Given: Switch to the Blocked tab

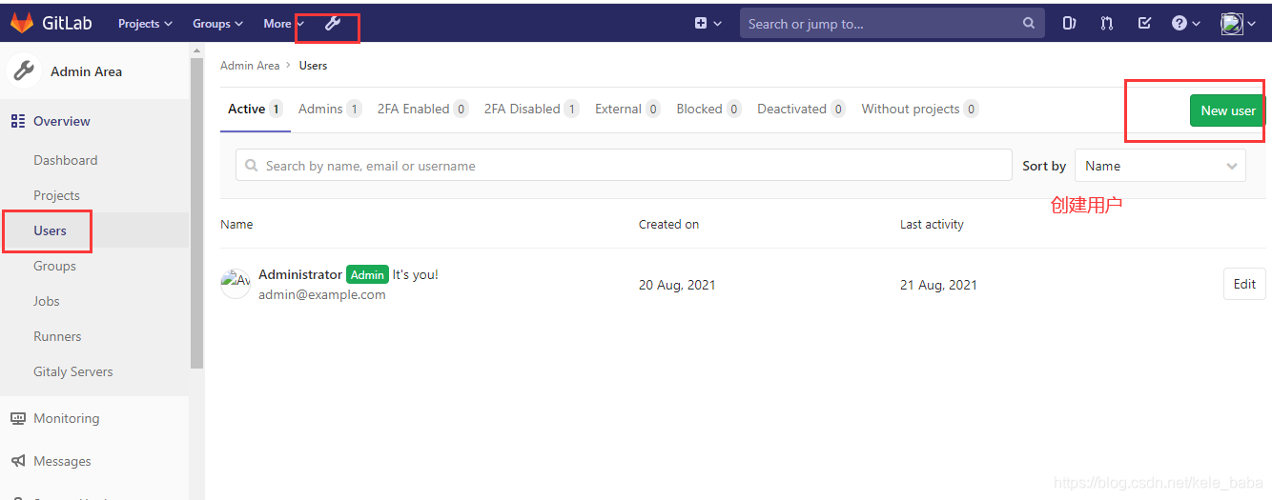Looking at the screenshot, I should point(708,110).
